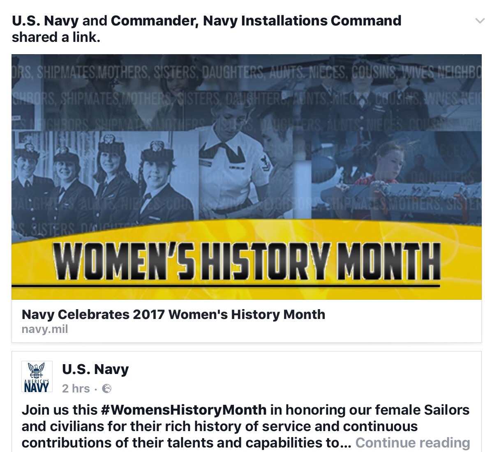Click the yellow Women's History Month banner
This screenshot has height=452, width=485.
pyautogui.click(x=247, y=262)
